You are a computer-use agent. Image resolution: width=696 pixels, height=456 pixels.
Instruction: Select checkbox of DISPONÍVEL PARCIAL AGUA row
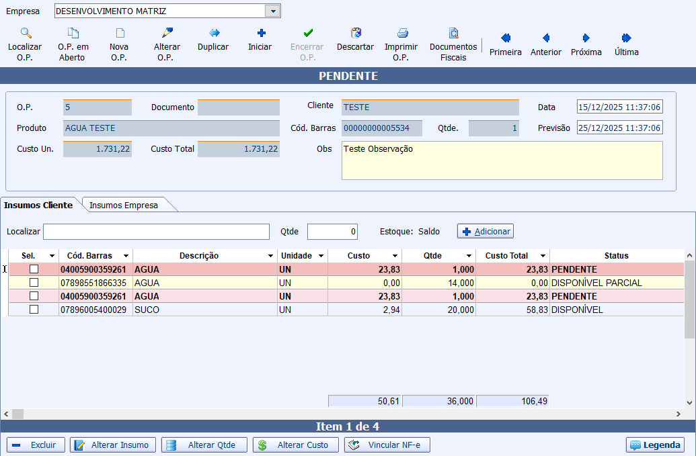point(34,283)
